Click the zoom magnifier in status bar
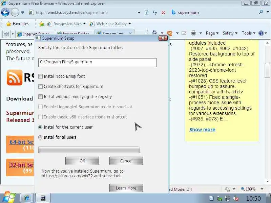This screenshot has width=271, height=203. (x=243, y=189)
